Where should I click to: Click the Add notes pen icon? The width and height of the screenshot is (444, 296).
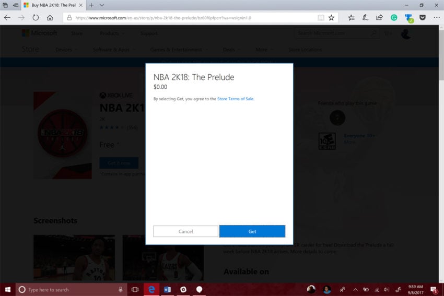click(365, 18)
